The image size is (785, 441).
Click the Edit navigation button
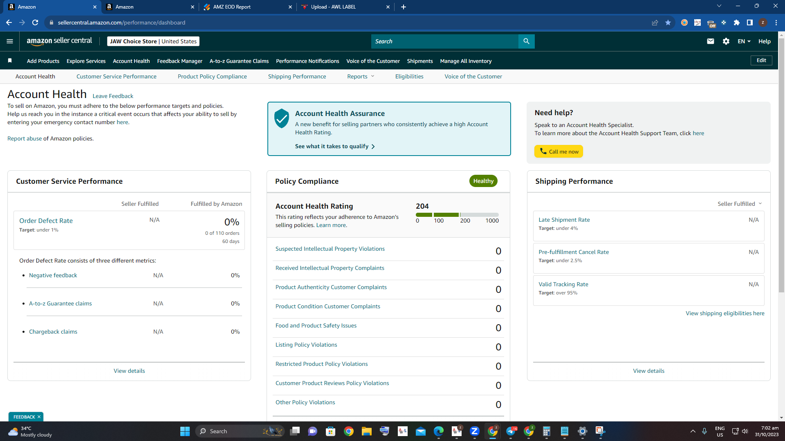(761, 60)
